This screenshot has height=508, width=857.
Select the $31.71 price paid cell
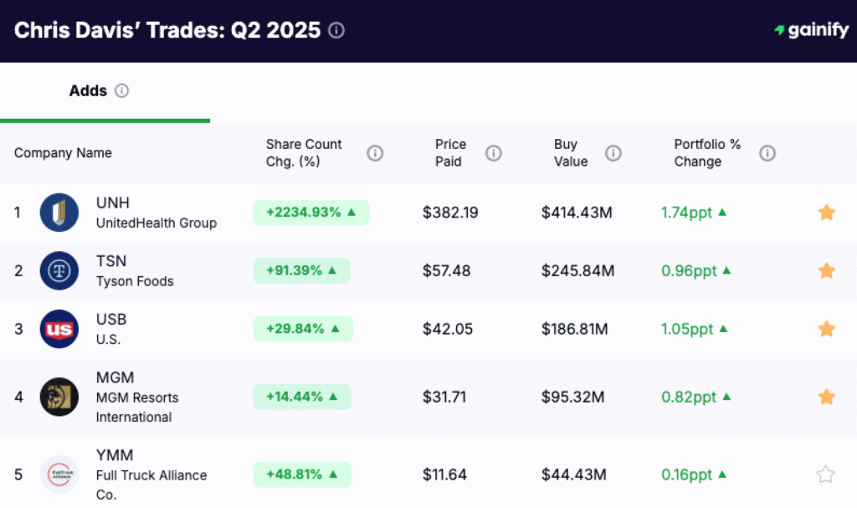click(444, 397)
